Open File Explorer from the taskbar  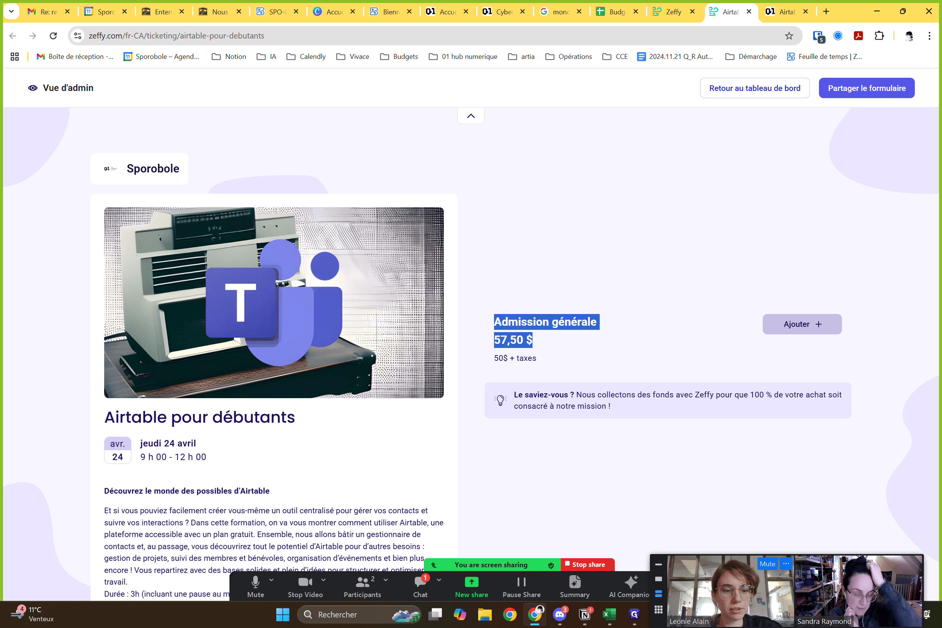pyautogui.click(x=485, y=614)
